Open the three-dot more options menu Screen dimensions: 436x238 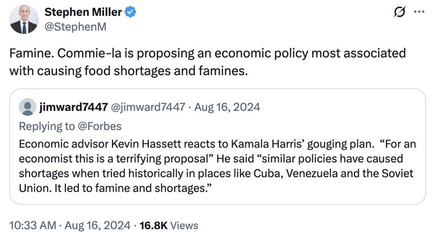[x=419, y=12]
